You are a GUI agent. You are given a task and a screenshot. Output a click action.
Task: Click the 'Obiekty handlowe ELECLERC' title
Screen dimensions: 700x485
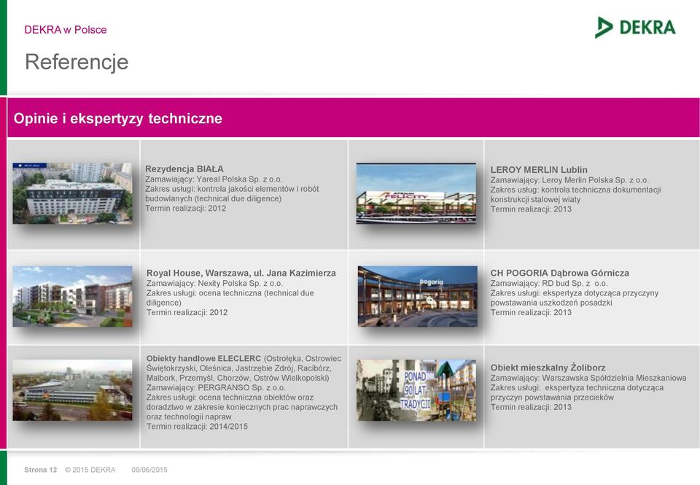pos(203,358)
